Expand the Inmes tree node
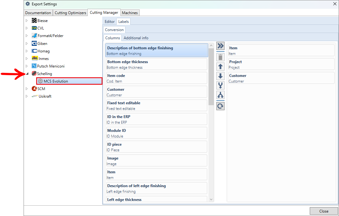The height and width of the screenshot is (216, 339). 27,58
